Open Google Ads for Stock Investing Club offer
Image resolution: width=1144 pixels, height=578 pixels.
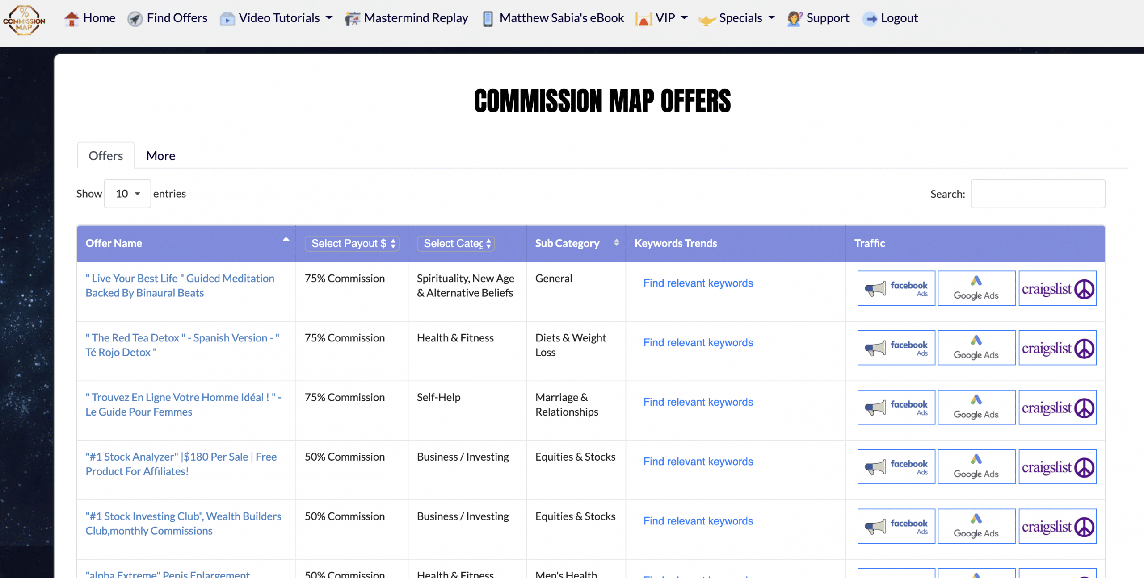click(976, 526)
